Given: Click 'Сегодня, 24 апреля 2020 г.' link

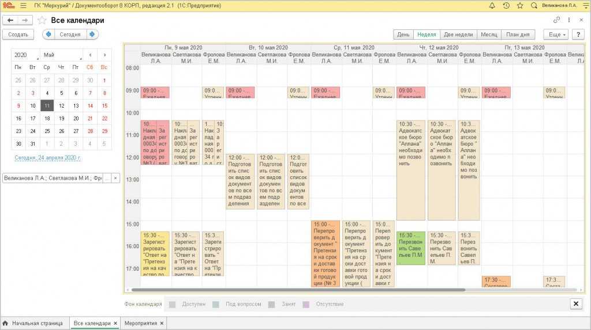Looking at the screenshot, I should pyautogui.click(x=47, y=157).
